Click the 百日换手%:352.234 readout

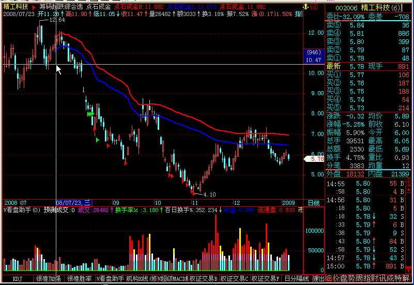point(194,210)
